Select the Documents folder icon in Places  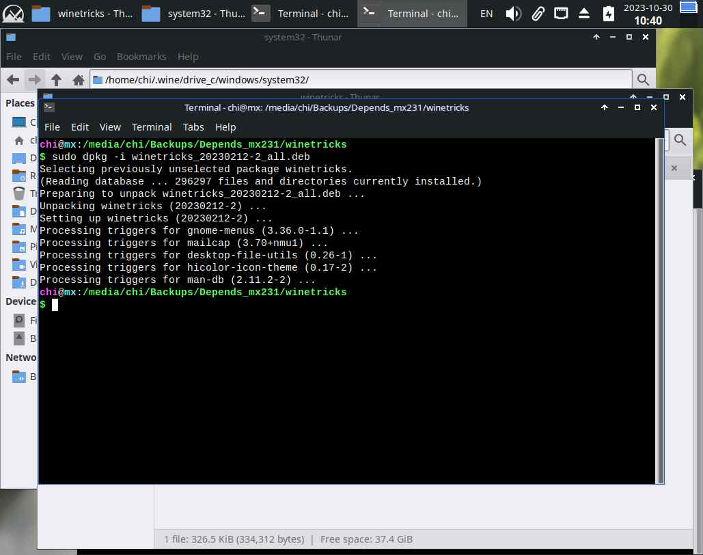tap(19, 211)
